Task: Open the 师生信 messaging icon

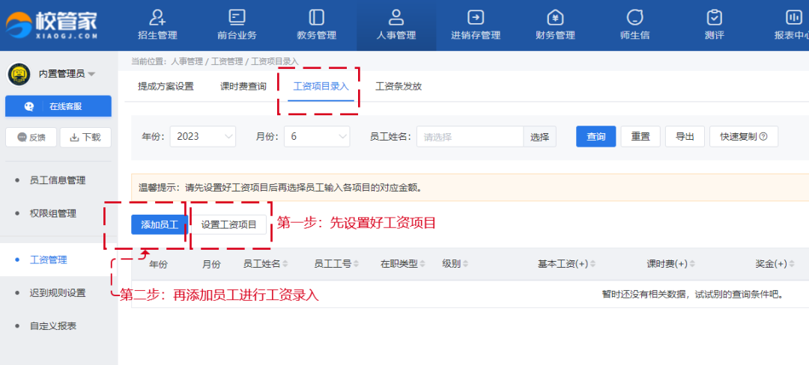Action: [x=634, y=17]
